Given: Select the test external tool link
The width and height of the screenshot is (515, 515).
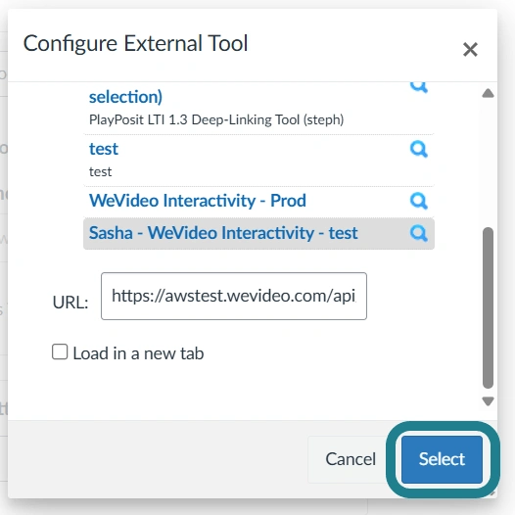Looking at the screenshot, I should tap(104, 149).
